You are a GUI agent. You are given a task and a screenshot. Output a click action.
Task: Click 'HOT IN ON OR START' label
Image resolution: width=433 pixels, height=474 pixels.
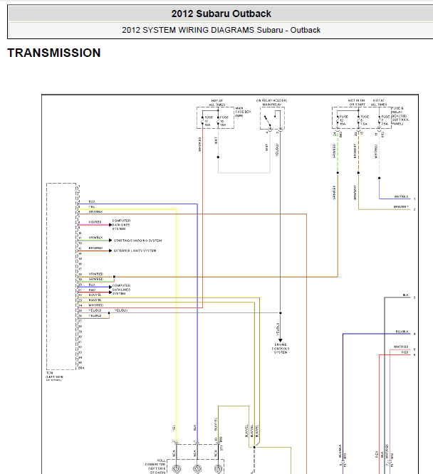coord(357,102)
